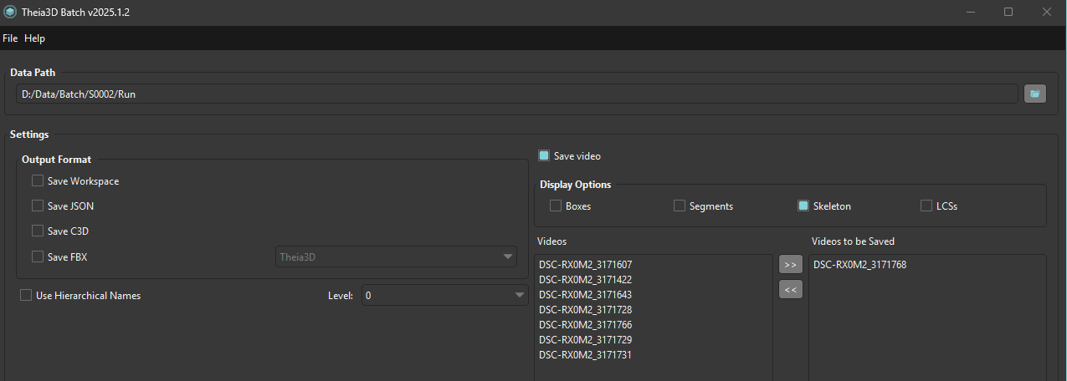The image size is (1067, 381).
Task: Maximize the Theia3D Batch window
Action: pyautogui.click(x=1008, y=12)
